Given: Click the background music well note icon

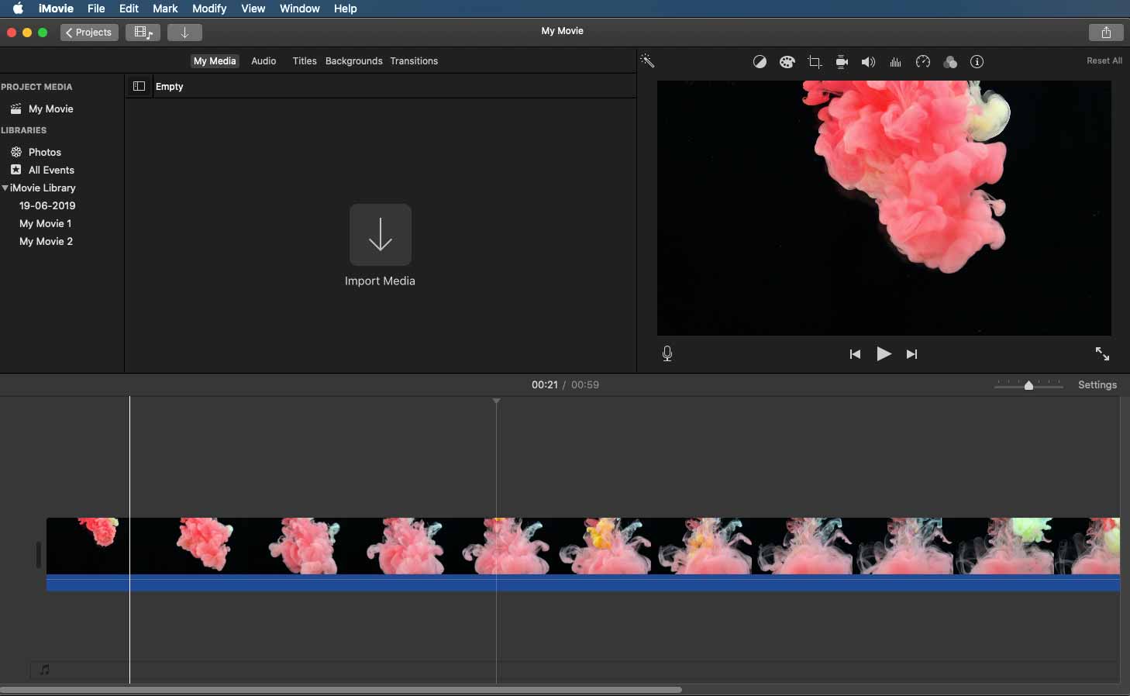Looking at the screenshot, I should [45, 670].
